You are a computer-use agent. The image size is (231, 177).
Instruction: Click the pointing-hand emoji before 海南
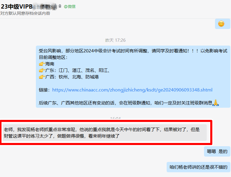click(42, 64)
